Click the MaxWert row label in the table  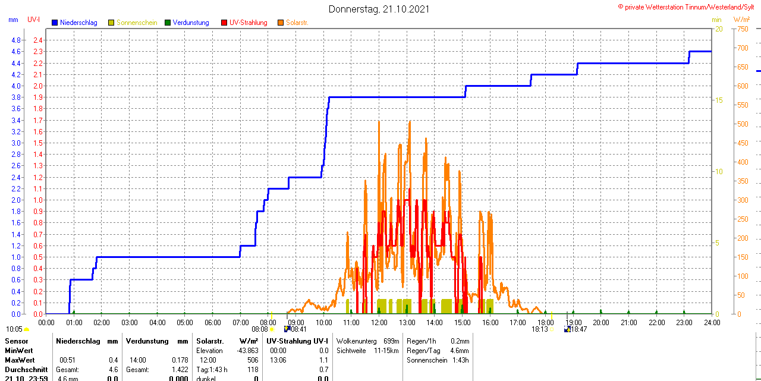point(21,360)
